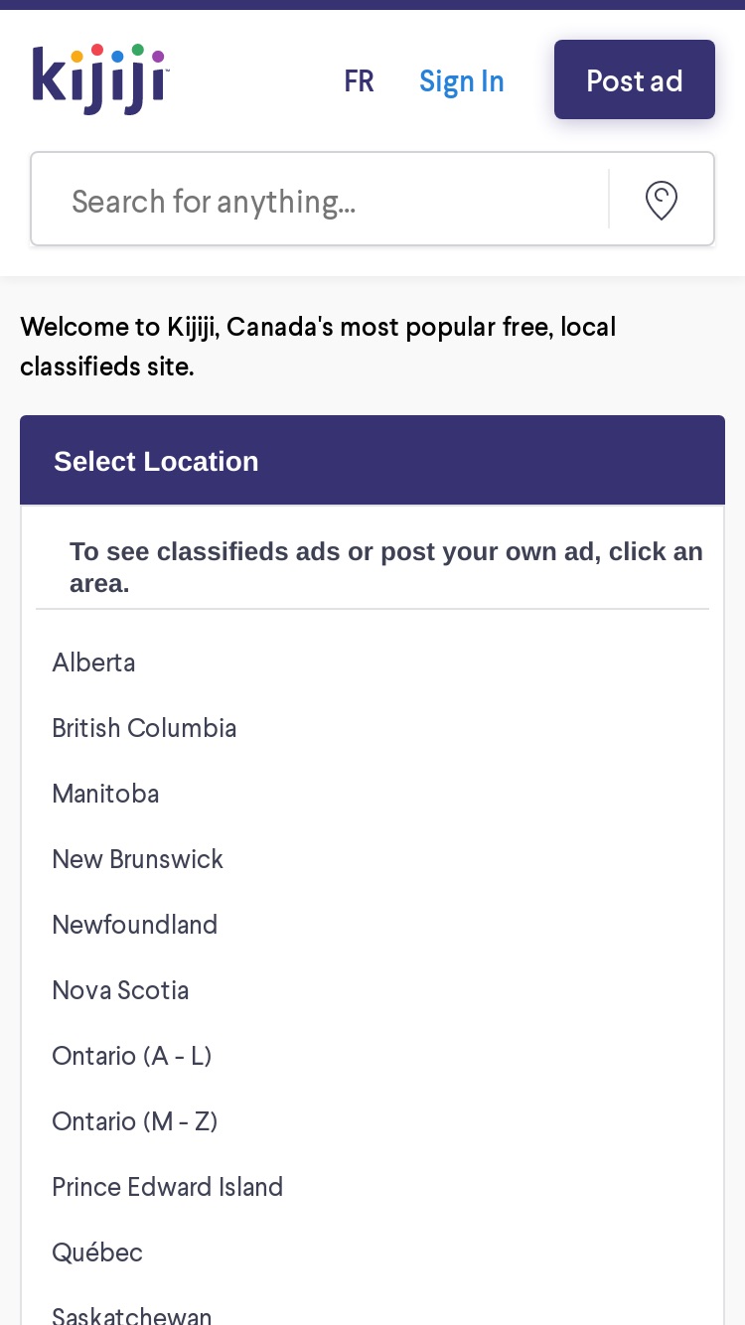This screenshot has height=1325, width=745.
Task: Click the Kijiji logo
Action: point(100,79)
